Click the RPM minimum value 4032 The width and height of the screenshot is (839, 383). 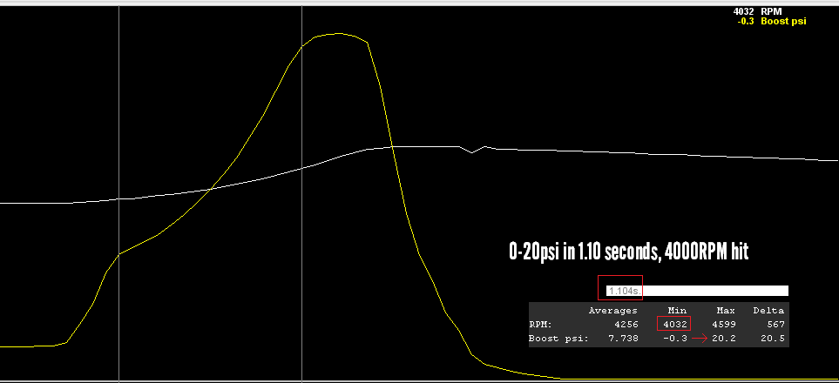point(674,324)
